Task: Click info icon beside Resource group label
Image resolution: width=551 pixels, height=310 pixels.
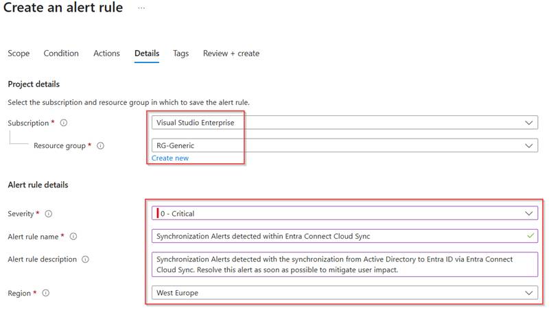Action: point(100,146)
